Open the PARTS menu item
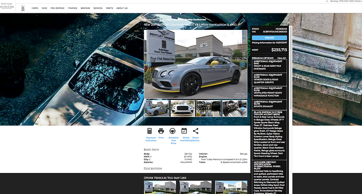362x194 pixels. point(109,8)
